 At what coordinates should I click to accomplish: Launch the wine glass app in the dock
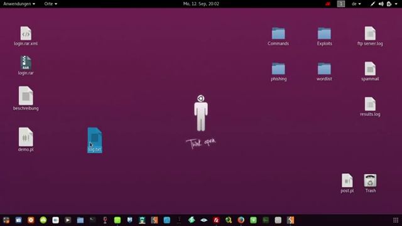coord(105,220)
